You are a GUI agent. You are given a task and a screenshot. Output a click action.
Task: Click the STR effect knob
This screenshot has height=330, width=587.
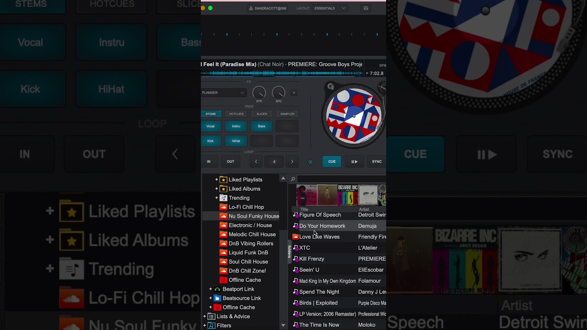point(259,93)
